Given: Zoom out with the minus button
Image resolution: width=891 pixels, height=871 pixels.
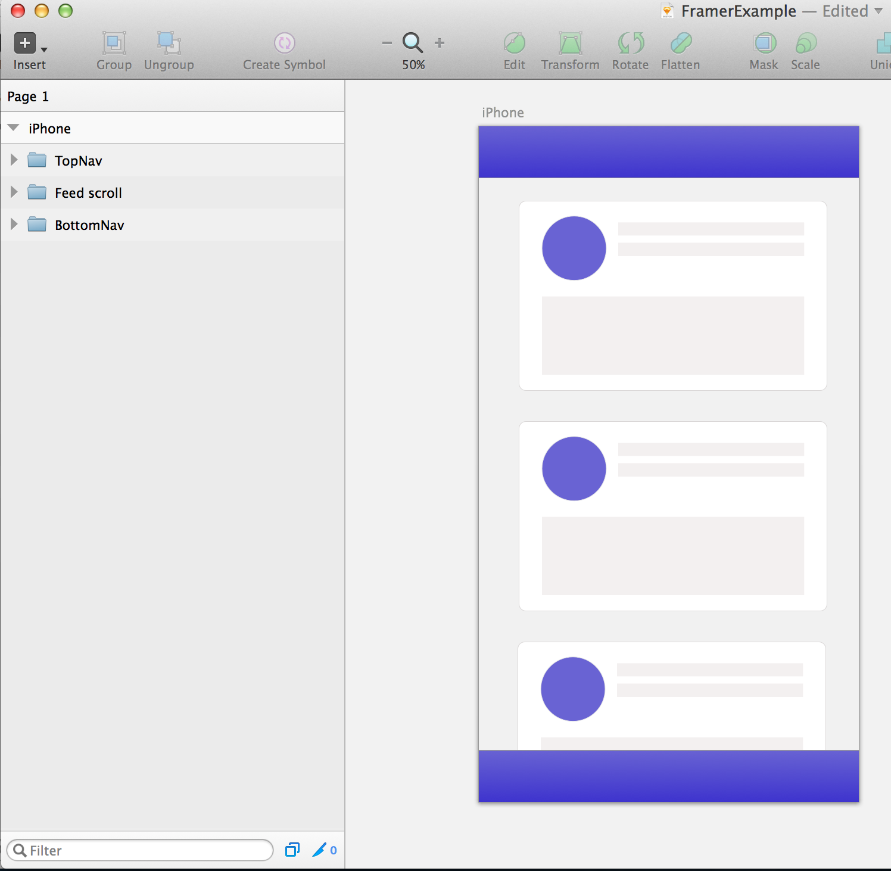Looking at the screenshot, I should pyautogui.click(x=387, y=43).
